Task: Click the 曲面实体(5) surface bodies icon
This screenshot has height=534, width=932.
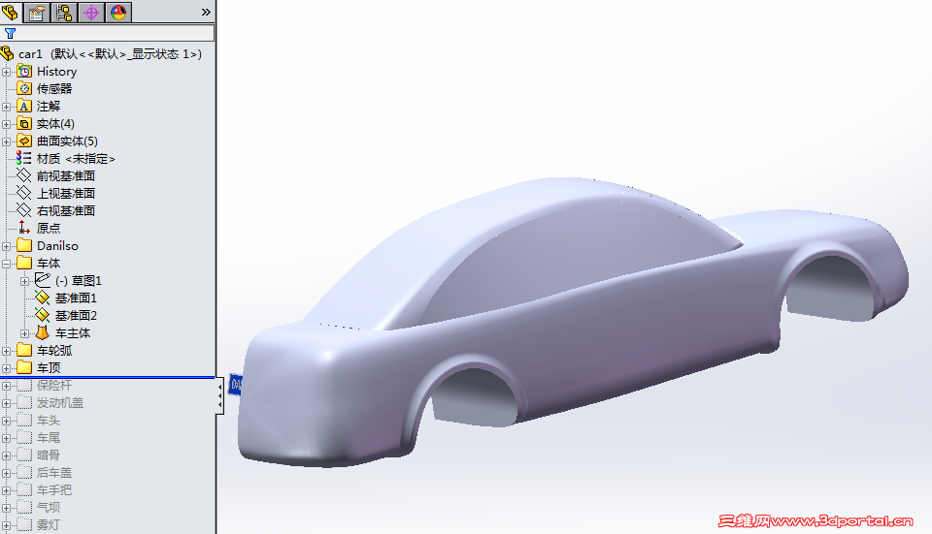Action: tap(24, 141)
